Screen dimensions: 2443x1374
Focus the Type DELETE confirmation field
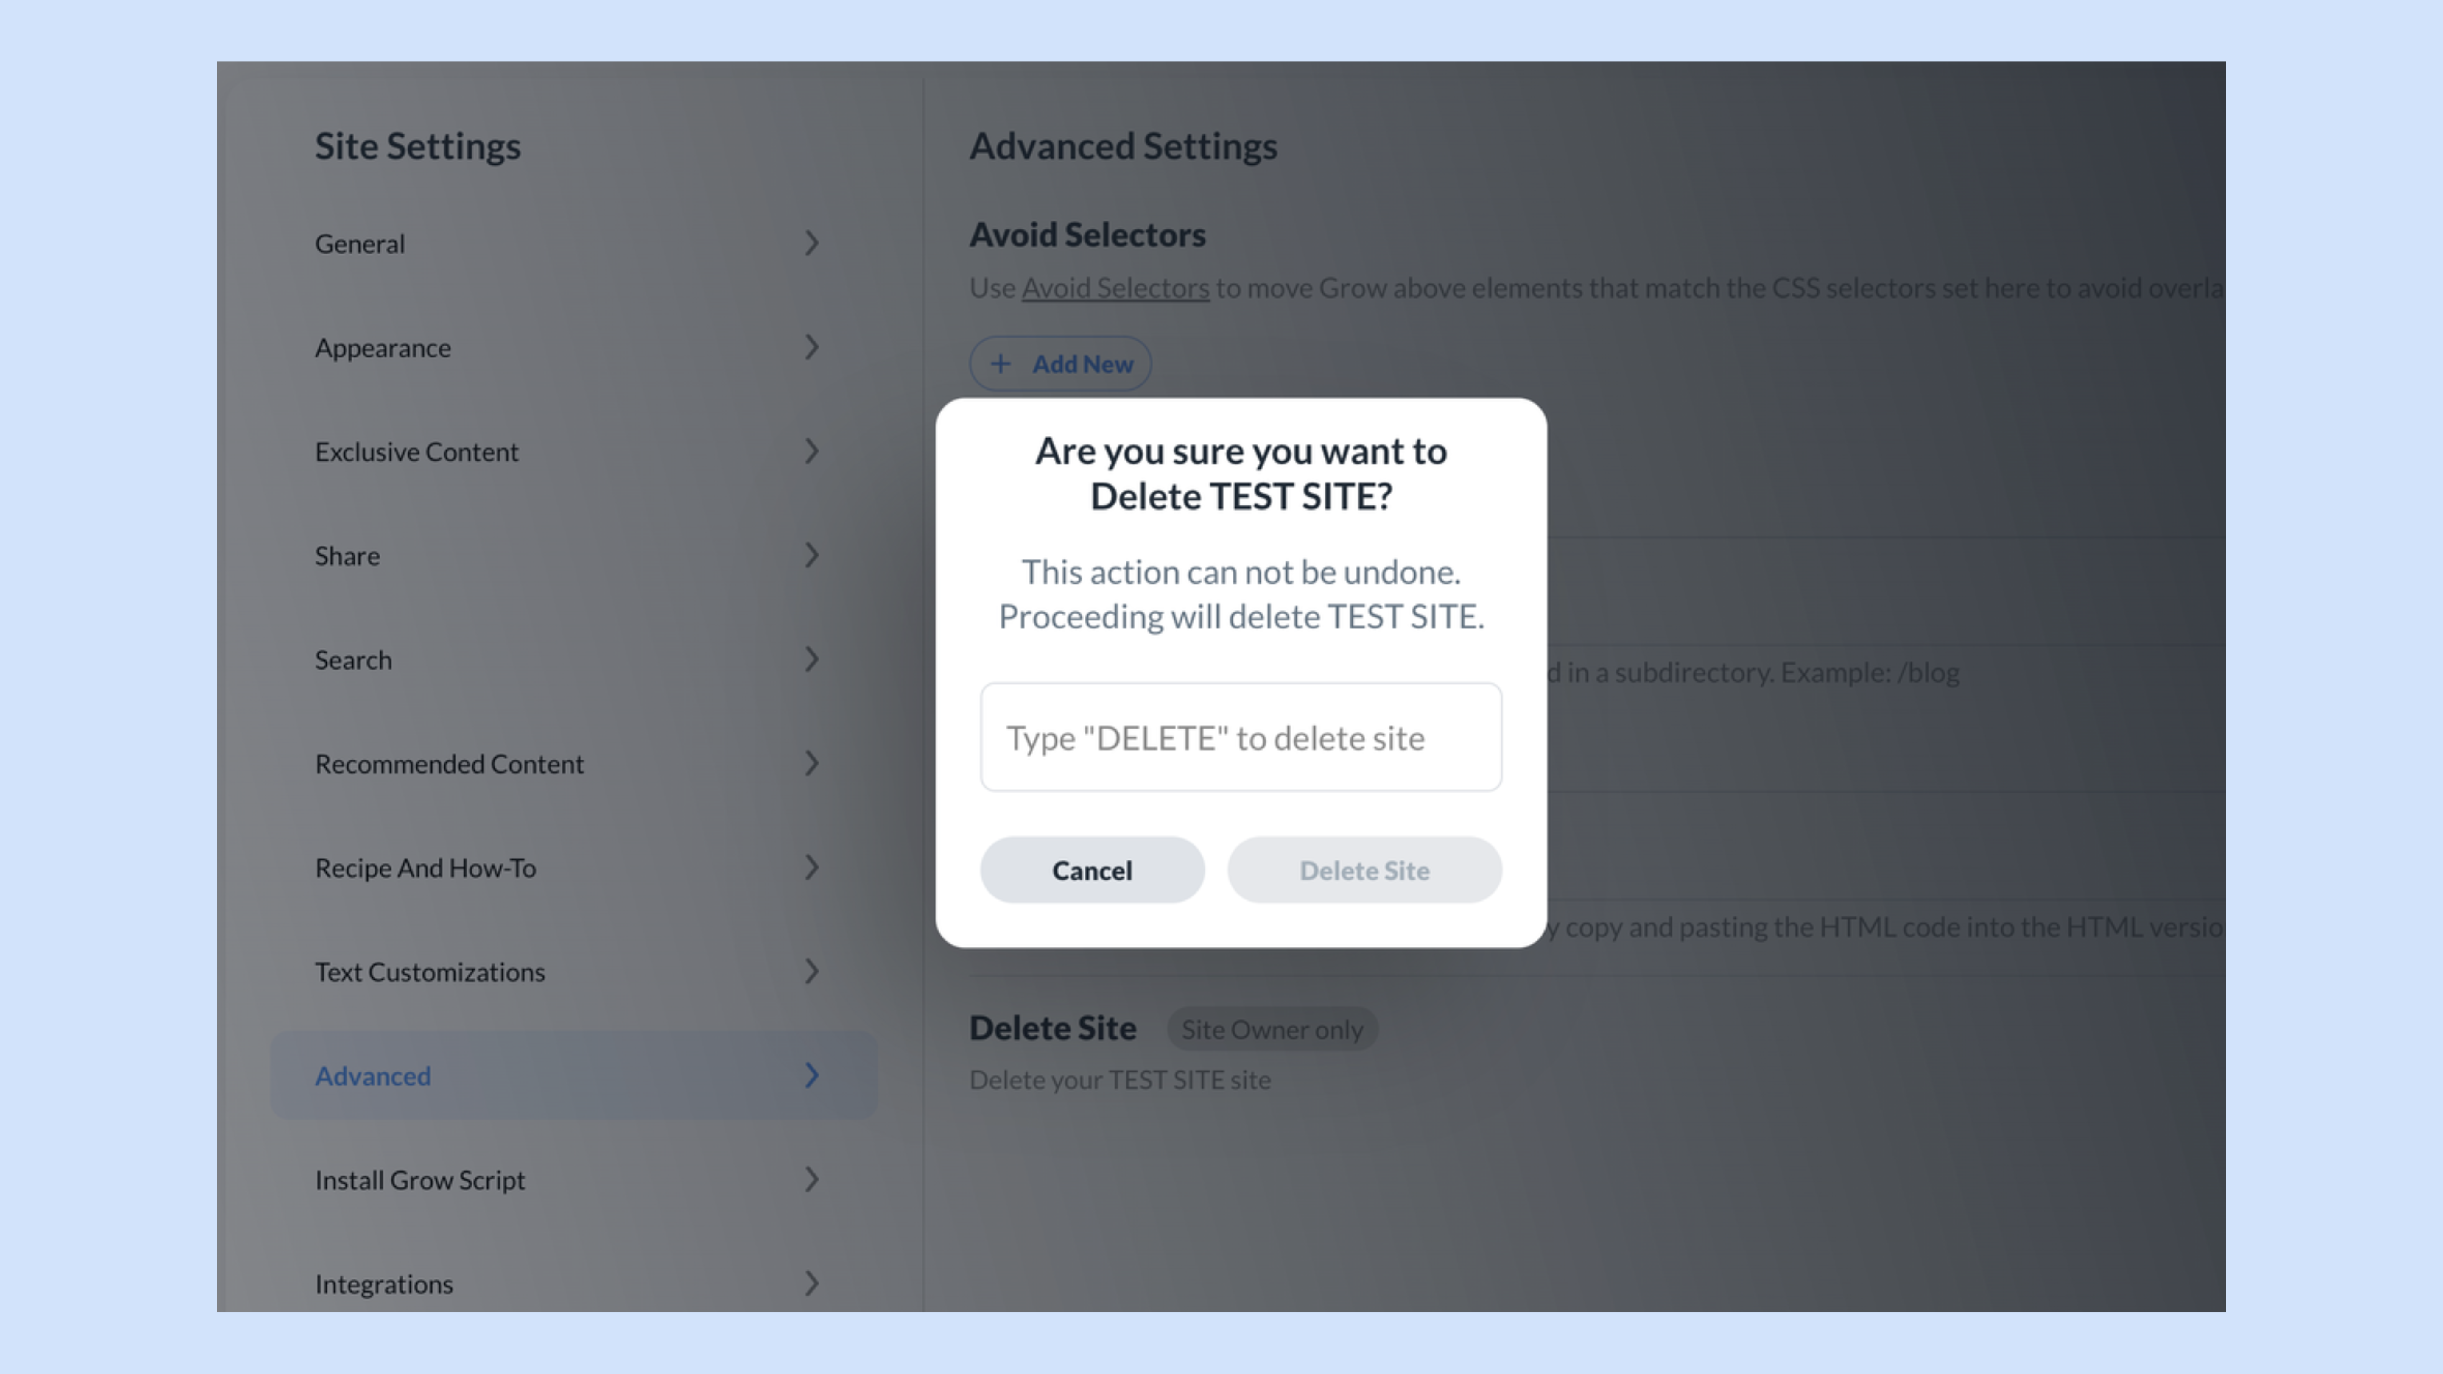[x=1241, y=737]
